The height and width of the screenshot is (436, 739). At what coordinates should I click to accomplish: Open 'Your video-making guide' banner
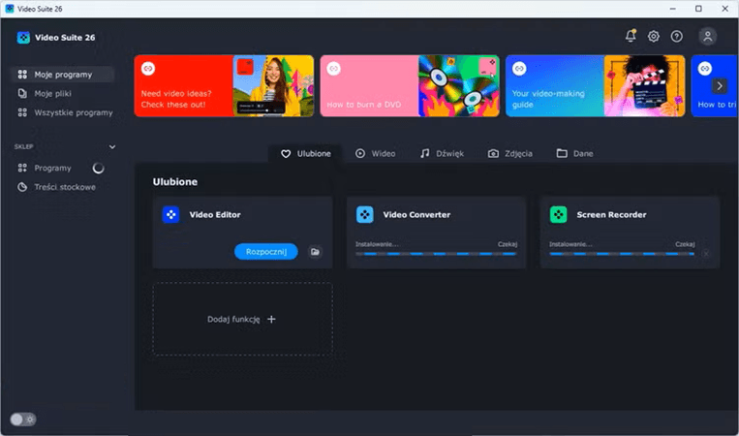(596, 86)
